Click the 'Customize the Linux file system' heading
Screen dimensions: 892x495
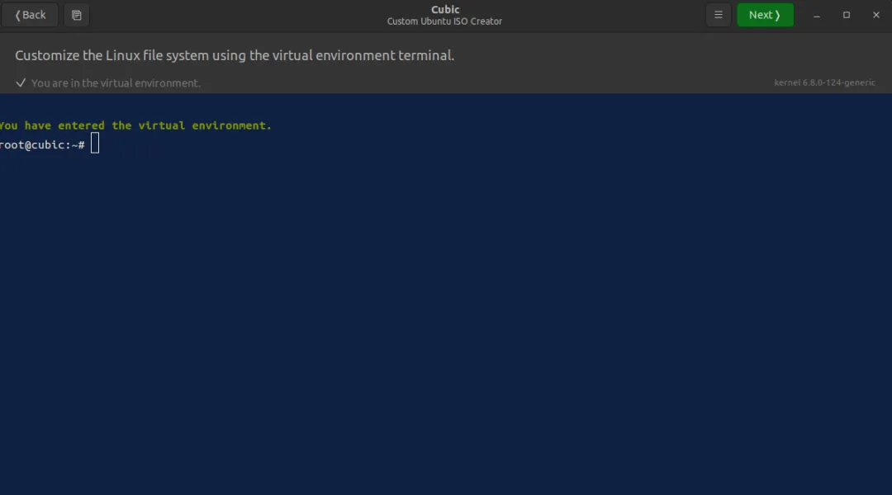click(235, 56)
